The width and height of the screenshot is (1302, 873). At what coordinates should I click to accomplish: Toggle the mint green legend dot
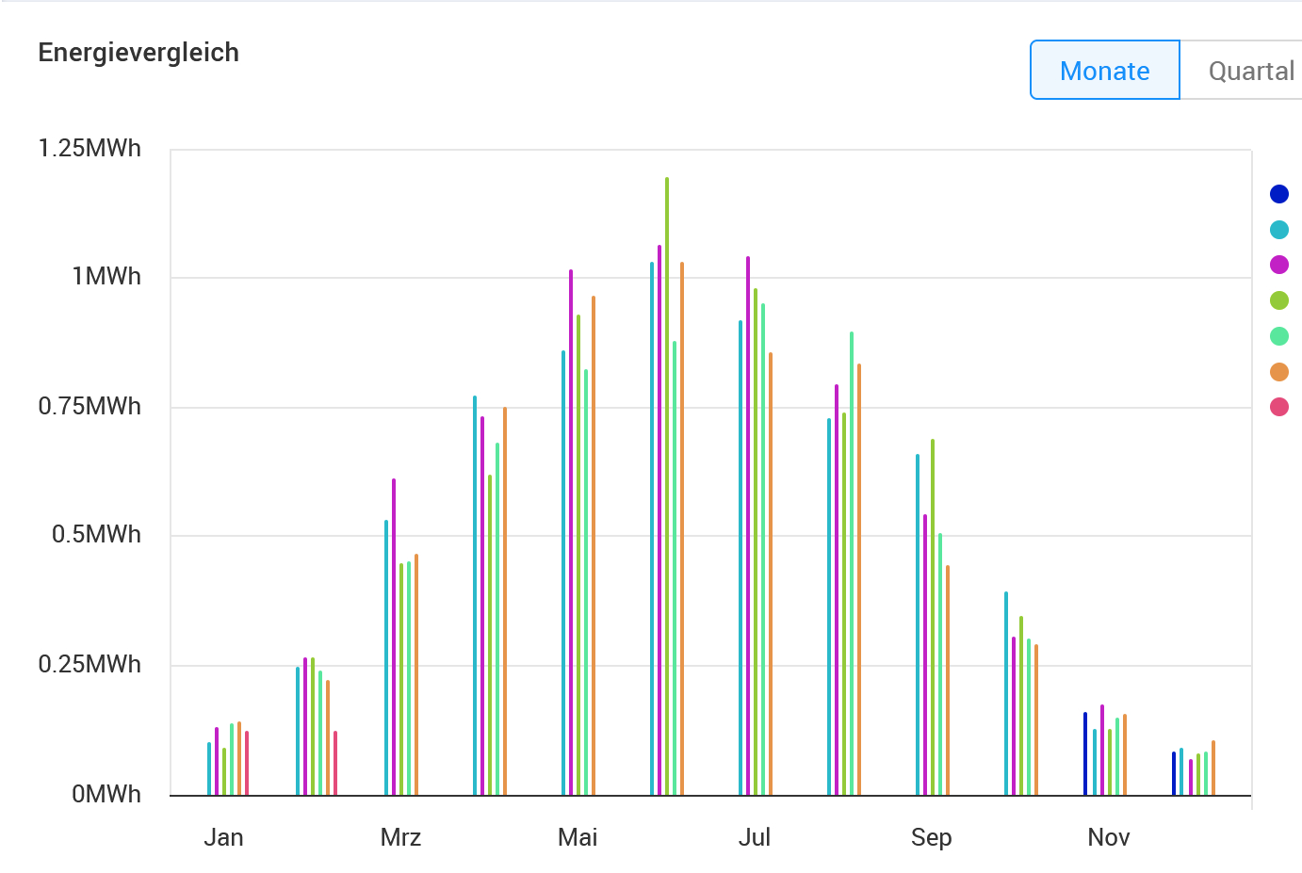point(1278,336)
